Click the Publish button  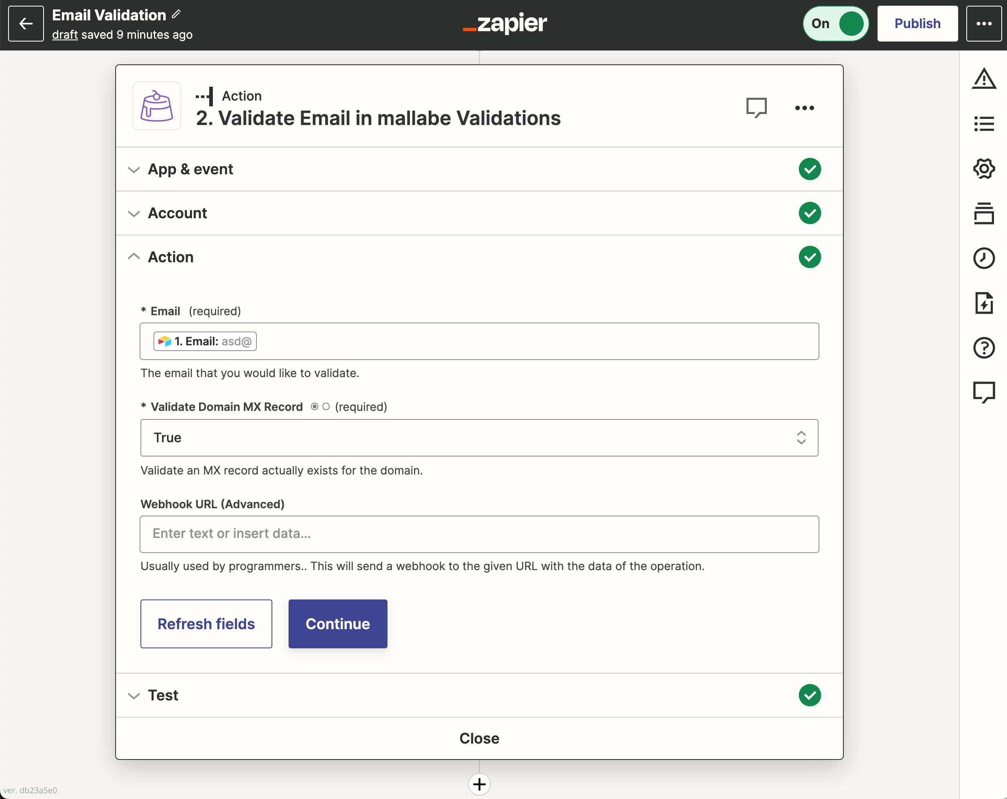[917, 23]
